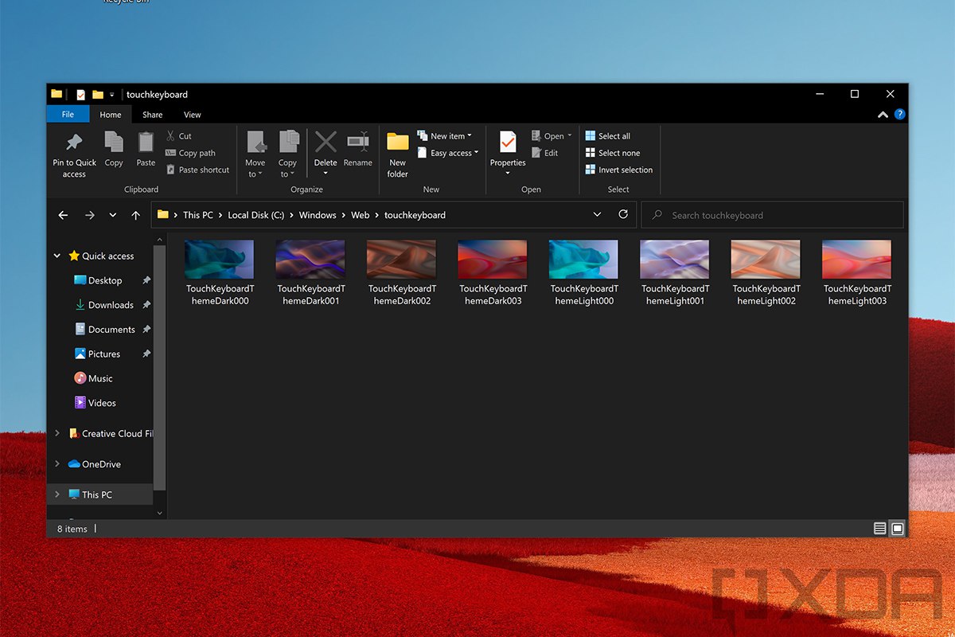Image resolution: width=955 pixels, height=637 pixels.
Task: Create a New folder
Action: tap(398, 155)
